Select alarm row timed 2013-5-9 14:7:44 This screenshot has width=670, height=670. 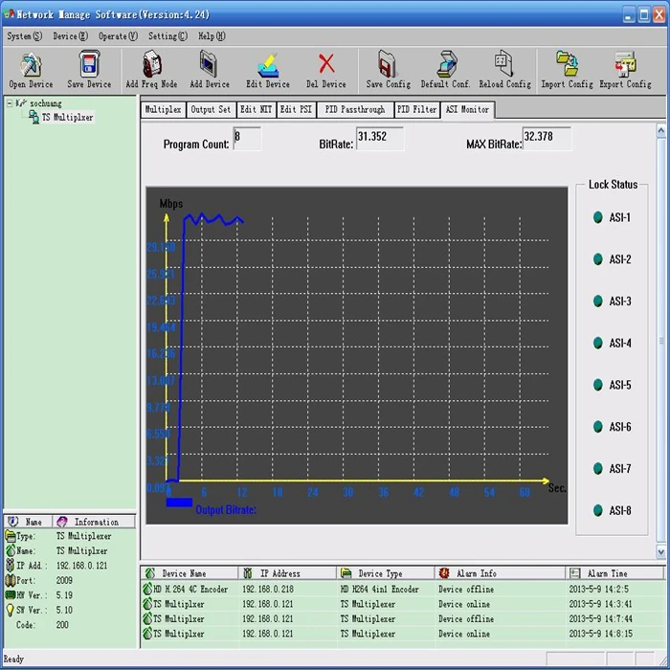[403, 618]
